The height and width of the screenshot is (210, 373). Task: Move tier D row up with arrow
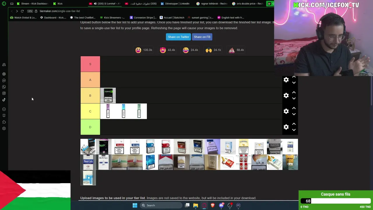pyautogui.click(x=294, y=124)
